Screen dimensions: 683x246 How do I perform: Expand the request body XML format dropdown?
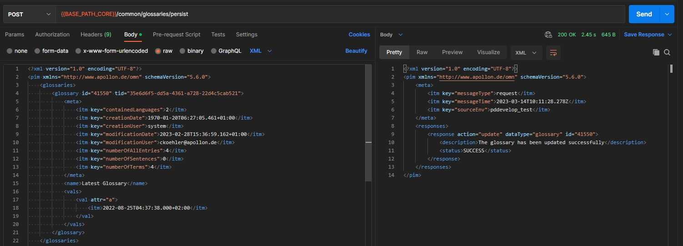[261, 51]
